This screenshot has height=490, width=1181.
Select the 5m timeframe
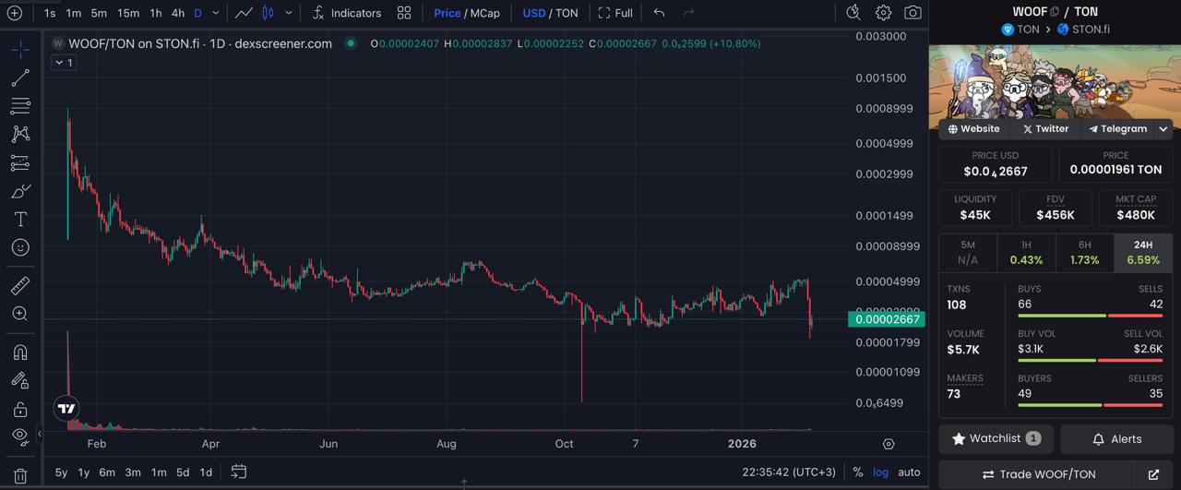99,13
